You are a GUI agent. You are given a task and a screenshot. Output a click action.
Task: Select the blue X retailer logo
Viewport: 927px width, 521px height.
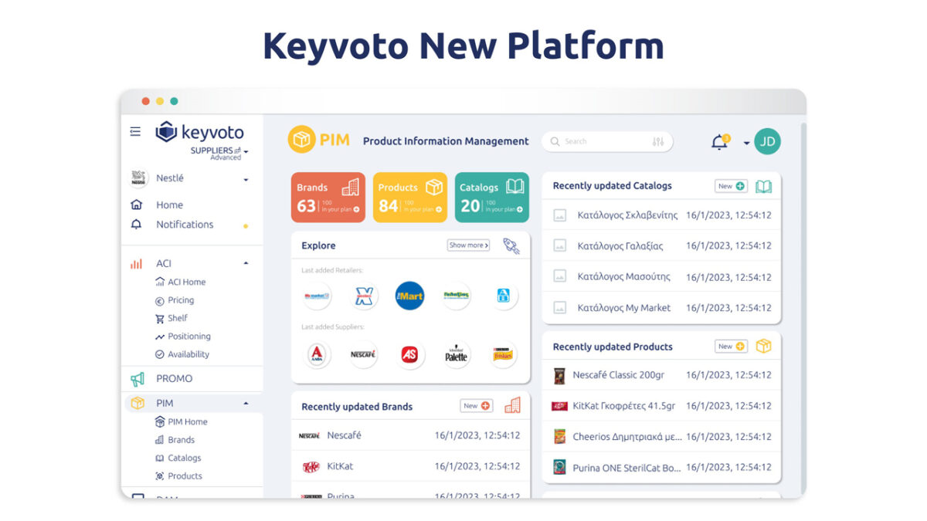[x=363, y=296]
